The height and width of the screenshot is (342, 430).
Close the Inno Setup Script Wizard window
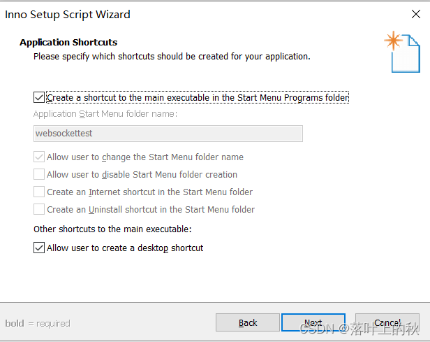(416, 14)
